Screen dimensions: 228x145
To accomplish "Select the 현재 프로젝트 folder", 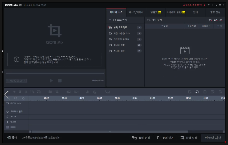I will pyautogui.click(x=125, y=27).
